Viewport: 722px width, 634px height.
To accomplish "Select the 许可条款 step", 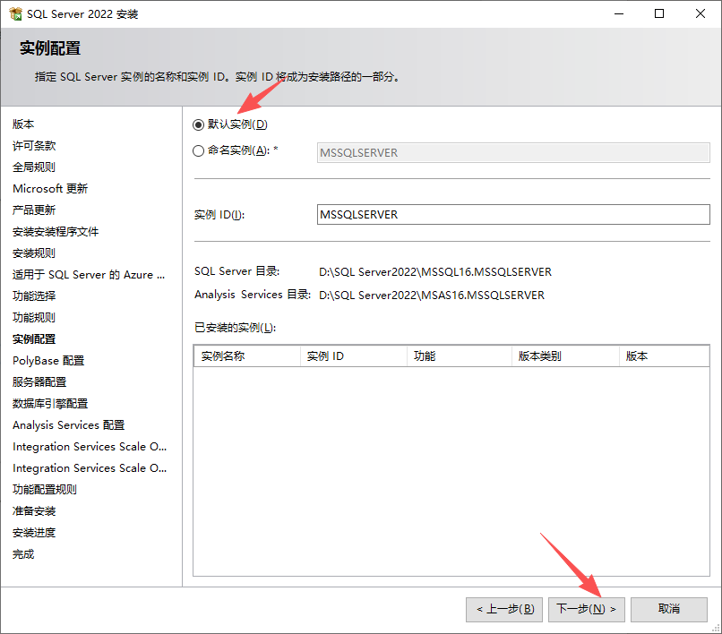I will point(34,146).
